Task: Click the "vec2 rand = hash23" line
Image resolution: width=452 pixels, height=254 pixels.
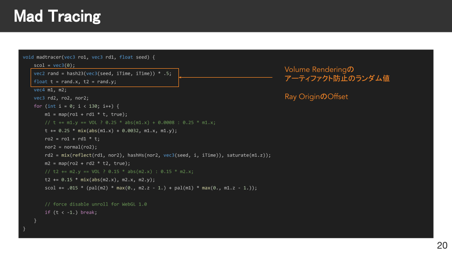Action: click(103, 73)
